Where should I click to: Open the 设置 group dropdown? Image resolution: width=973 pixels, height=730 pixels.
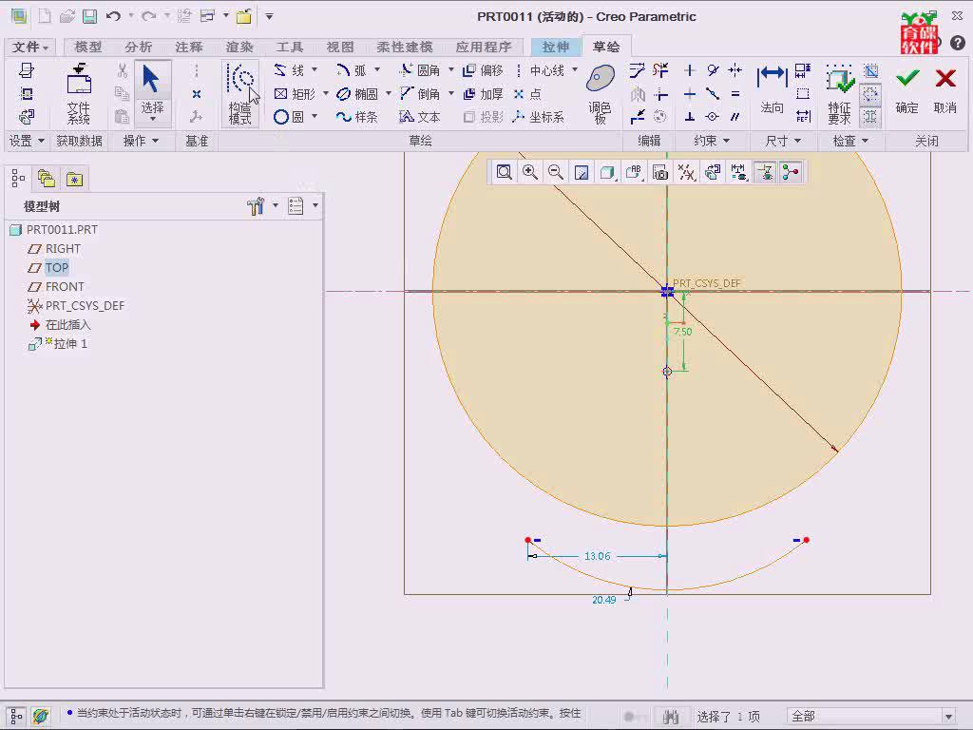(26, 141)
